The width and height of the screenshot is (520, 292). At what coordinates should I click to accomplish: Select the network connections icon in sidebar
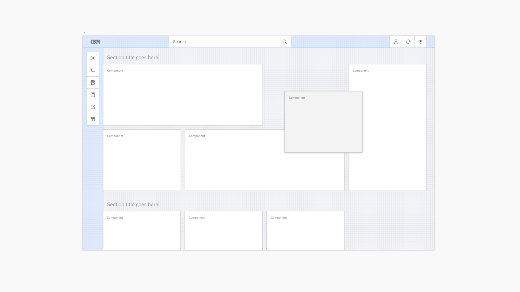tap(93, 58)
